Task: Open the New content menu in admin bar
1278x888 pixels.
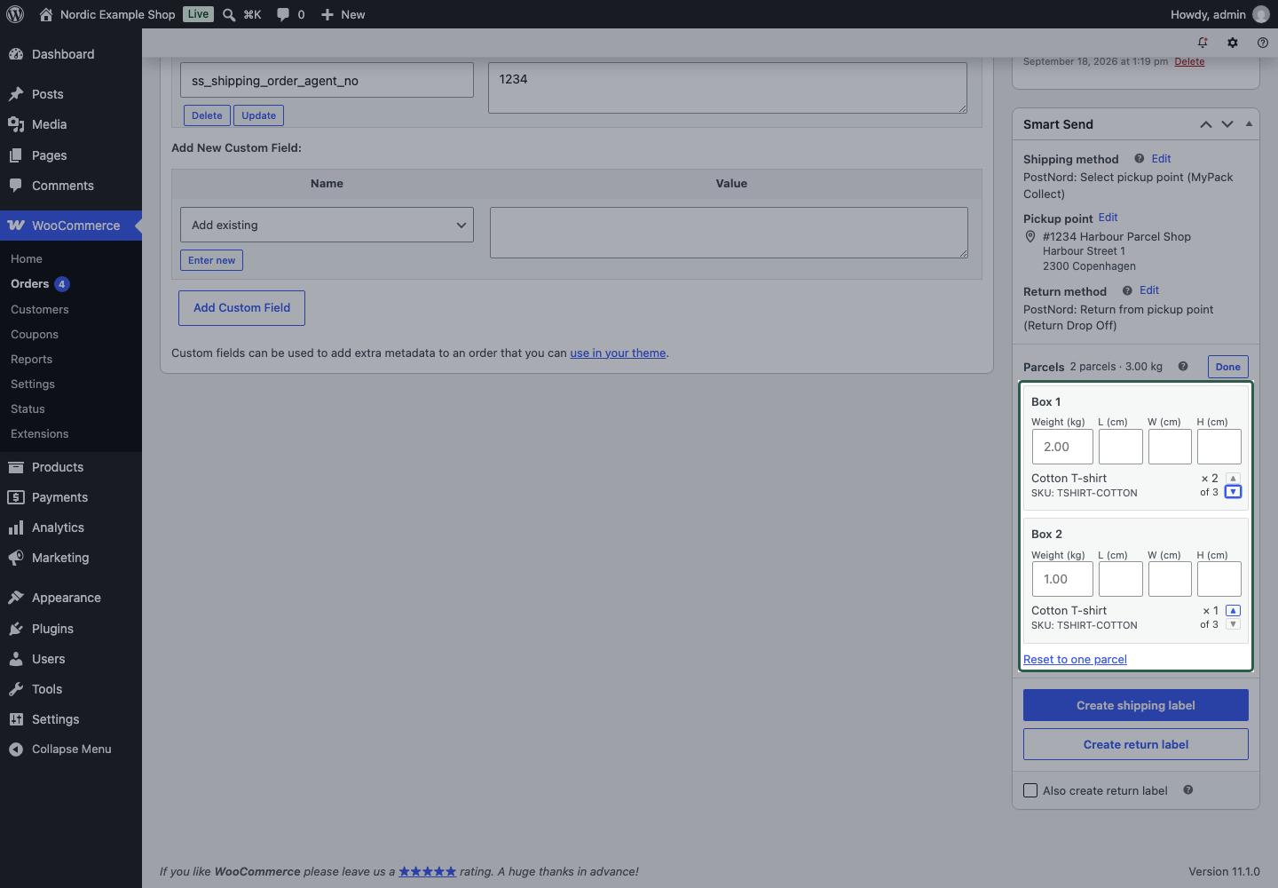Action: pyautogui.click(x=343, y=14)
